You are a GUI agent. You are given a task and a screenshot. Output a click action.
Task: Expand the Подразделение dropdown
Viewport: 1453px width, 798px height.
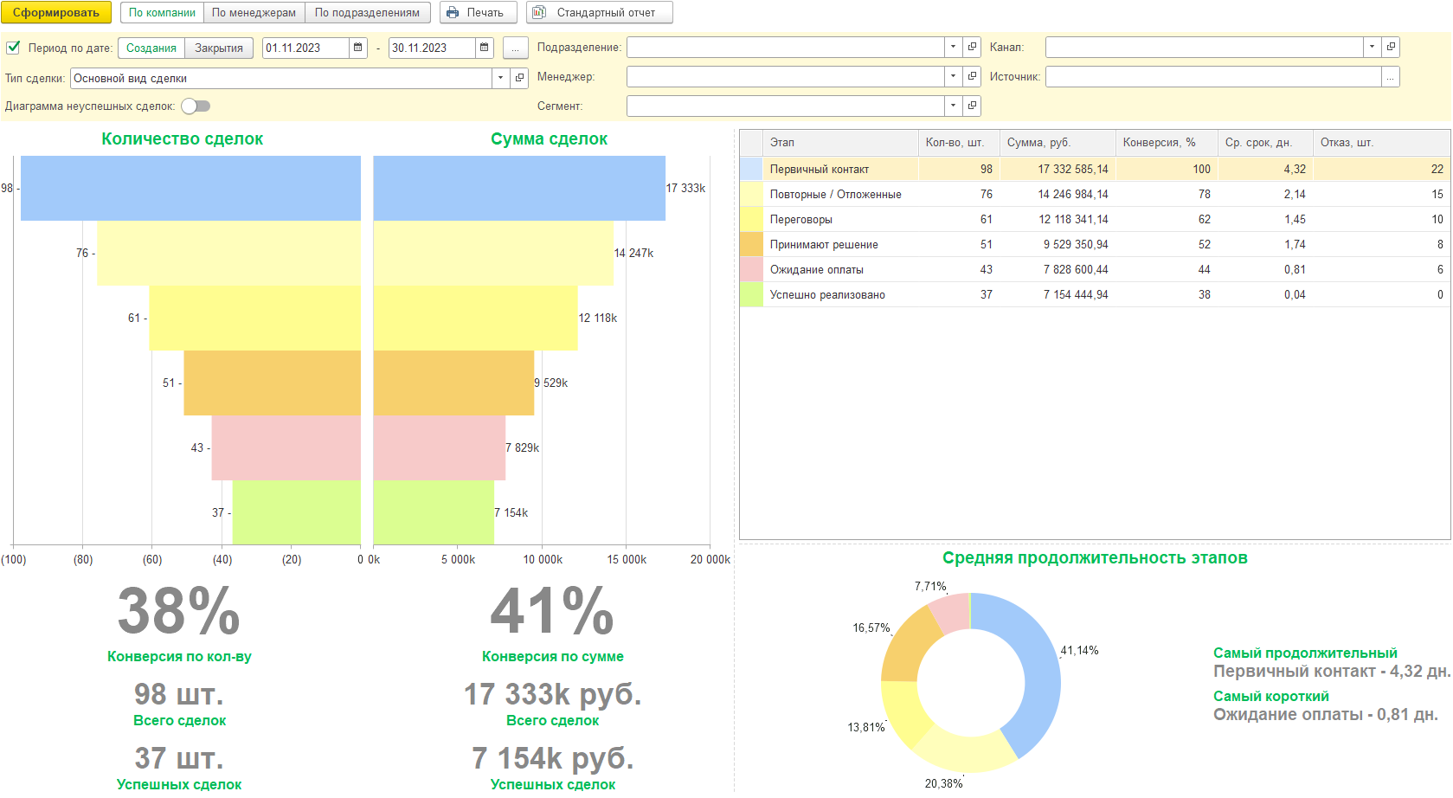[x=953, y=47]
